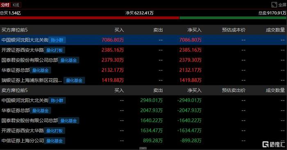Click 量化基金 tag in 瑞银证券 row
This screenshot has height=150, width=287.
(74, 80)
